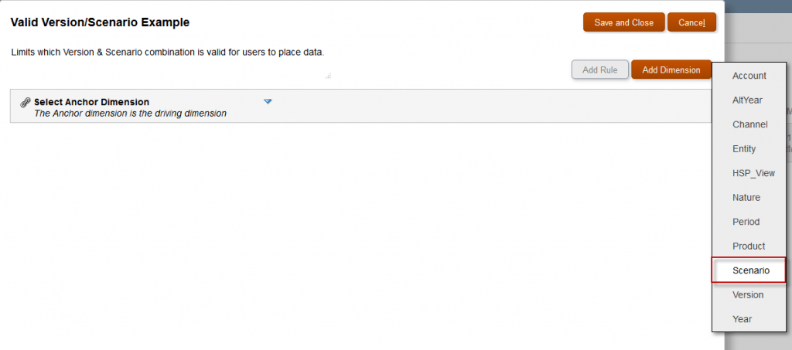The width and height of the screenshot is (792, 350).
Task: Choose Scenario from the dimension list
Action: (x=749, y=270)
